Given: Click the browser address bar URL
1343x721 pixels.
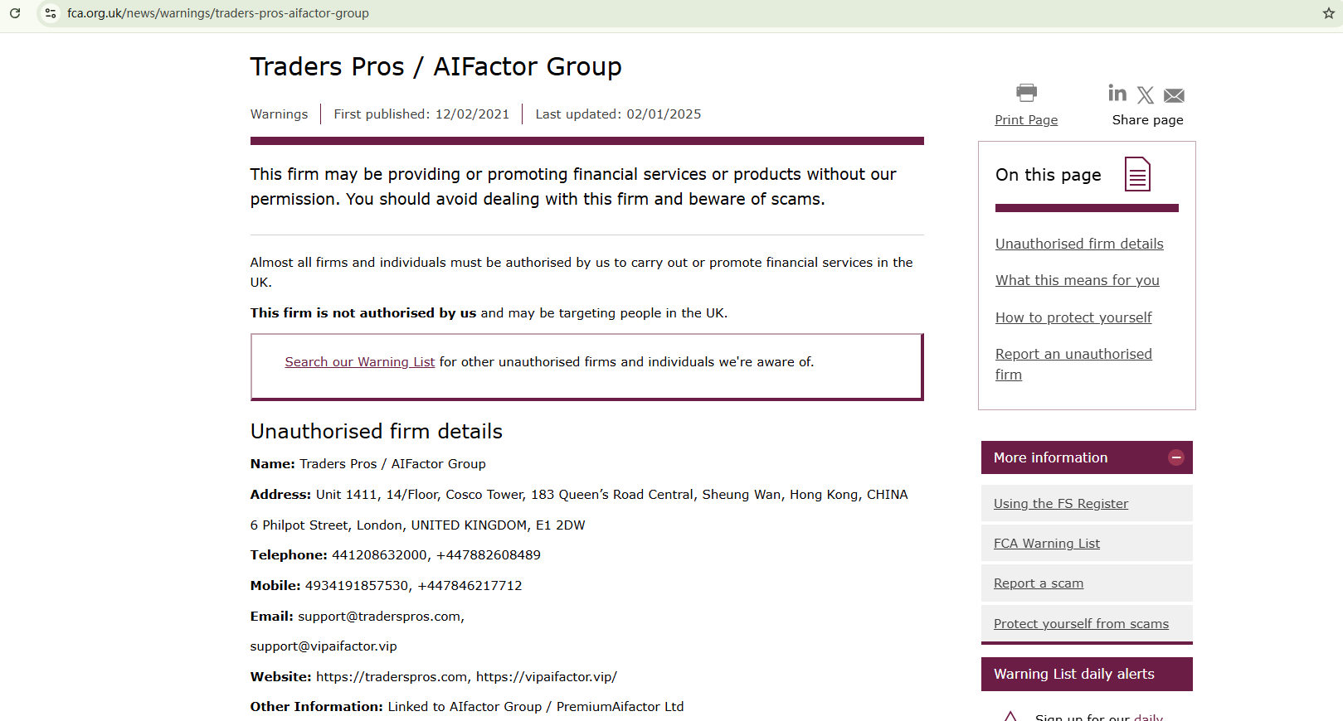Looking at the screenshot, I should [x=218, y=13].
